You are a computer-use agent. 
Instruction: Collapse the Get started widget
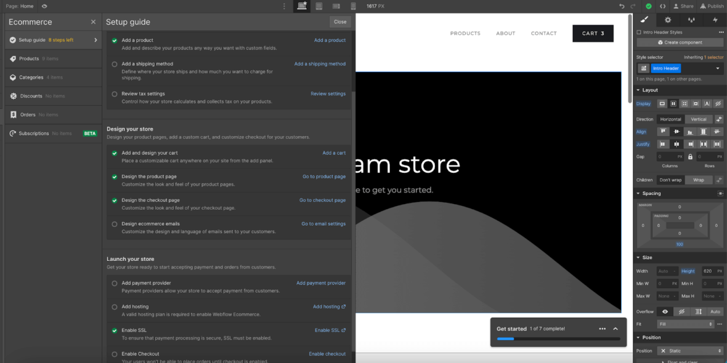click(x=615, y=329)
